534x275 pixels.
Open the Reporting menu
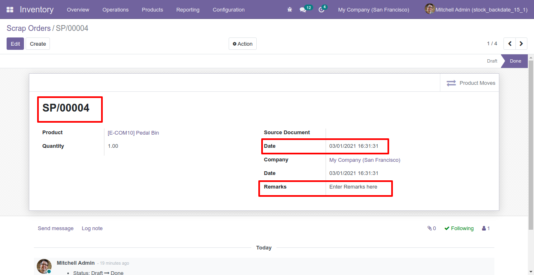click(x=188, y=9)
